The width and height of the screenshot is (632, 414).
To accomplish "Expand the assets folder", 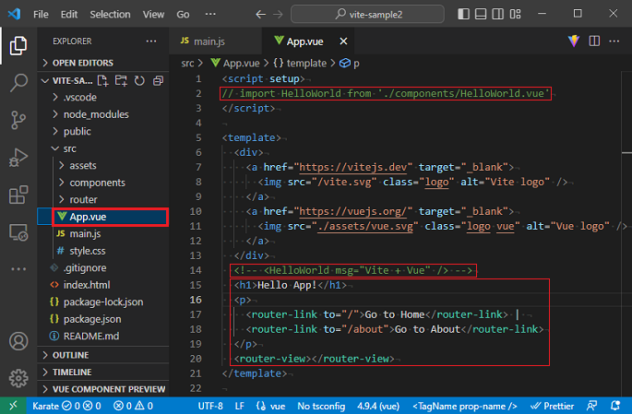I will click(103, 166).
